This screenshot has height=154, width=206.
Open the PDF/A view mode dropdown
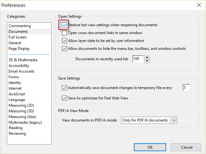(149, 120)
